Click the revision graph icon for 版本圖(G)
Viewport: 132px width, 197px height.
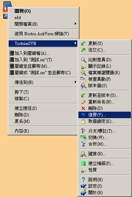tap(83, 86)
